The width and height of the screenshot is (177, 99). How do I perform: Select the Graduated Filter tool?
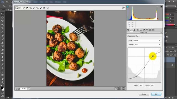pyautogui.click(x=44, y=8)
